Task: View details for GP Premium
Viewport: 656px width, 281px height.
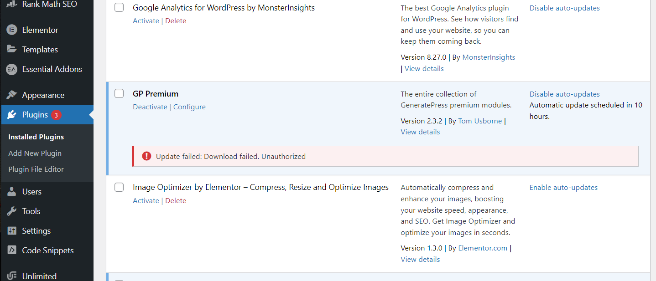Action: (420, 132)
